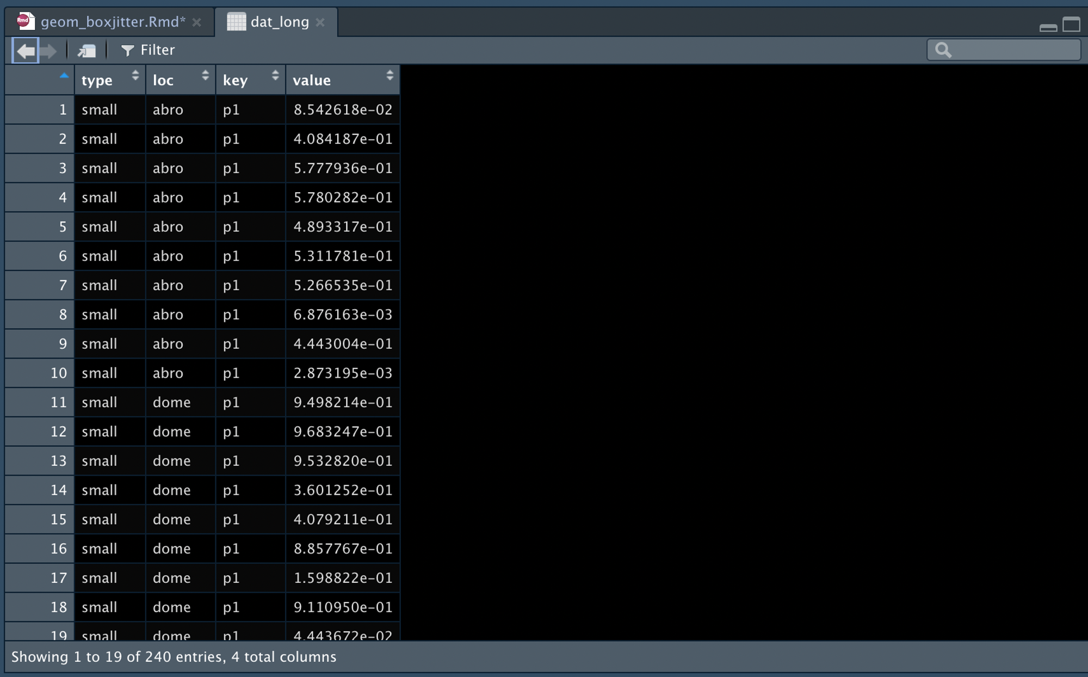
Task: Select value cell 9.498214e-01
Action: coord(343,402)
